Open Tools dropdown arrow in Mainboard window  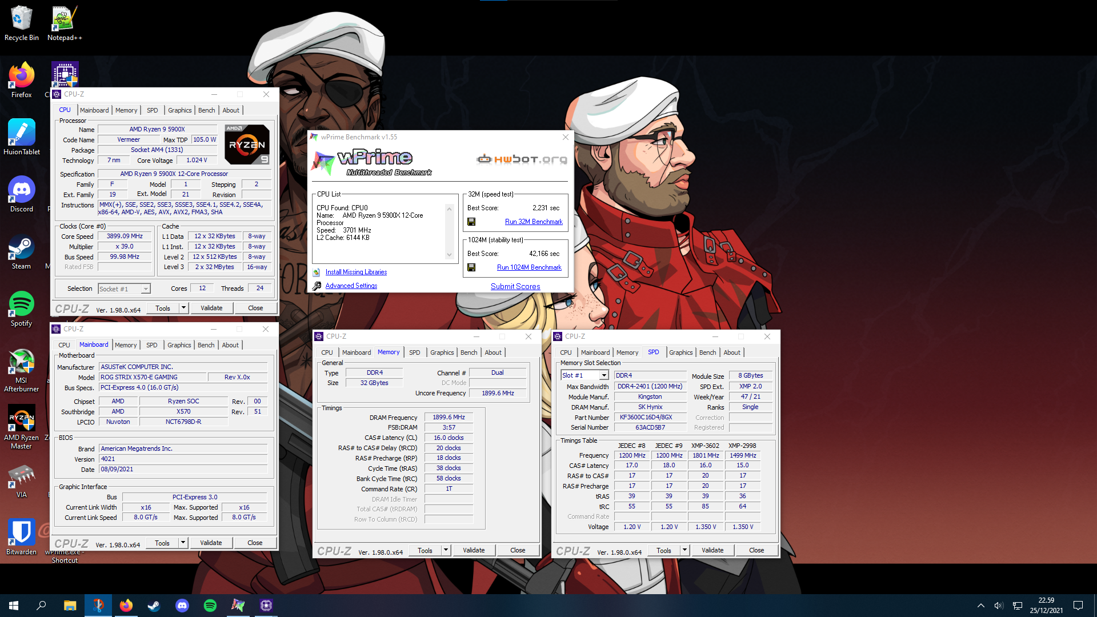tap(183, 543)
